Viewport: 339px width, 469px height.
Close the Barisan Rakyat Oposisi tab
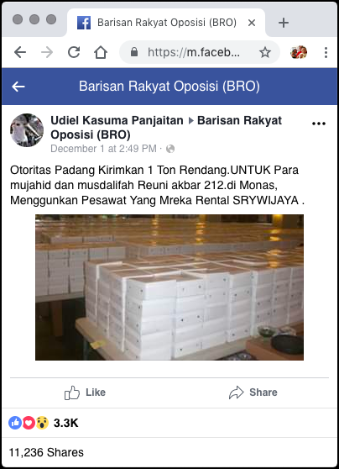252,23
